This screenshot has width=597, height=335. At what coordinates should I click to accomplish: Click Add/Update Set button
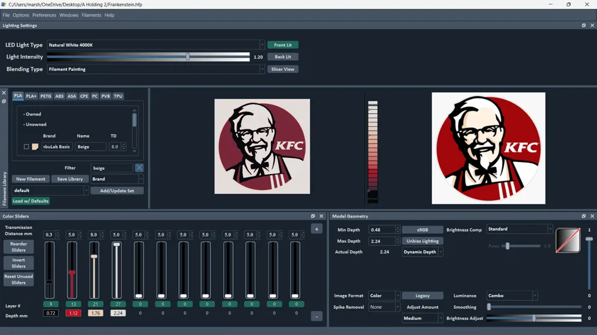117,191
